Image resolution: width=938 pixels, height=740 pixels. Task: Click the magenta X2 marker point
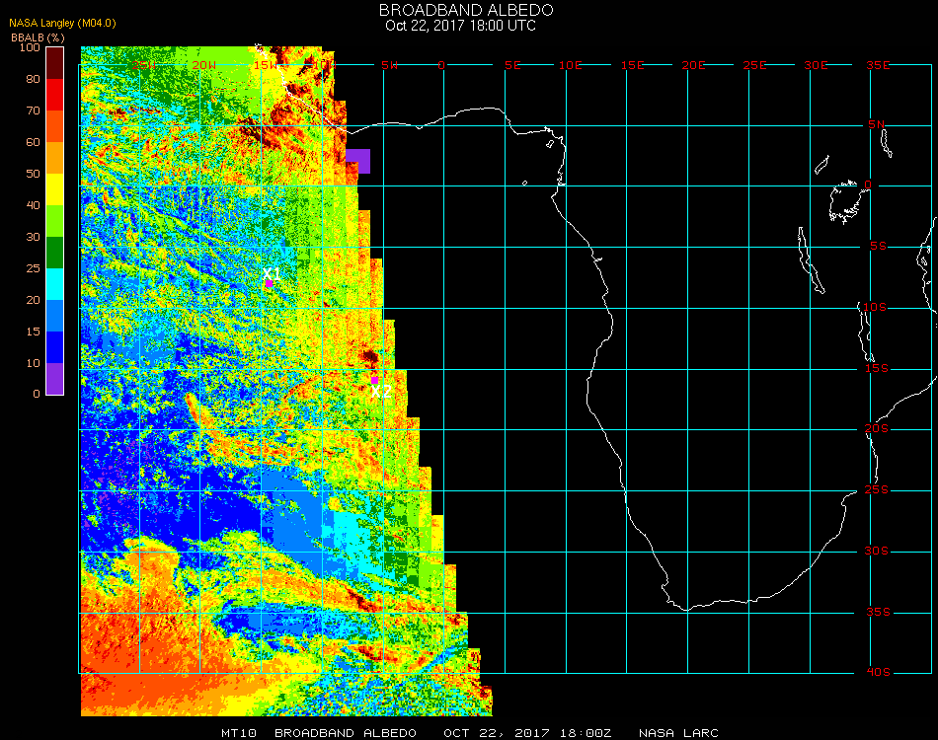pyautogui.click(x=374, y=380)
